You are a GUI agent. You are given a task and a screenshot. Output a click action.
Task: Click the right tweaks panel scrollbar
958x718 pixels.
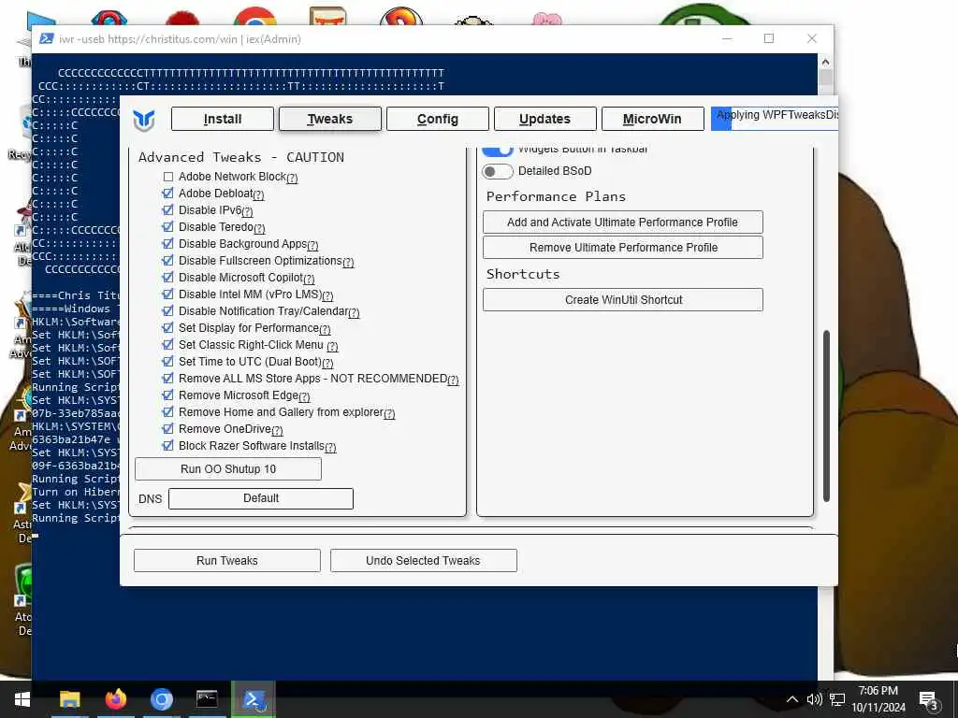(827, 416)
